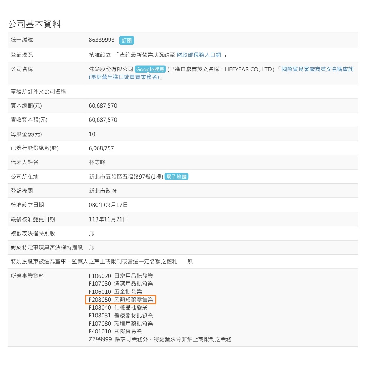This screenshot has width=366, height=366.
Task: Select F401010 國際貿易業 business item
Action: [x=115, y=331]
